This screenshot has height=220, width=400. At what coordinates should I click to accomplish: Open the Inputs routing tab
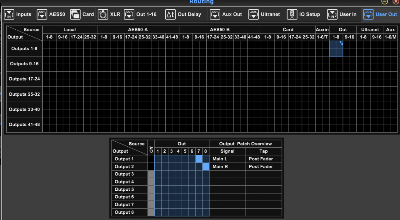18,14
